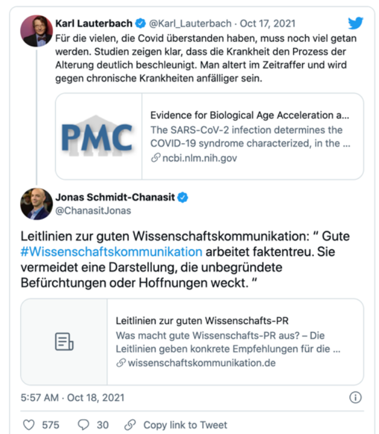Open 'Evidence for Biological Age Acceleration' article
This screenshot has height=434, width=379.
tap(250, 115)
